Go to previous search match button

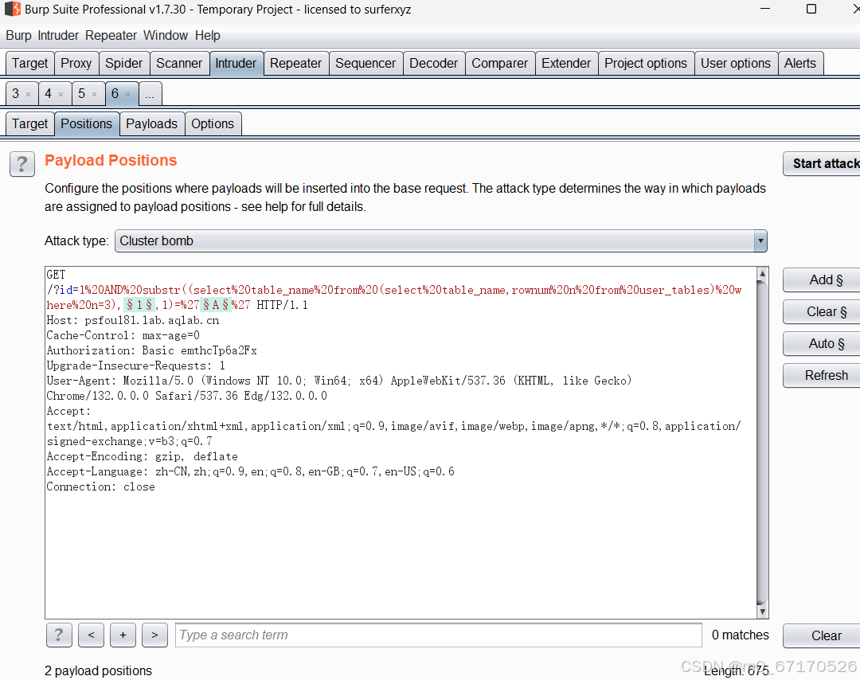click(x=91, y=635)
